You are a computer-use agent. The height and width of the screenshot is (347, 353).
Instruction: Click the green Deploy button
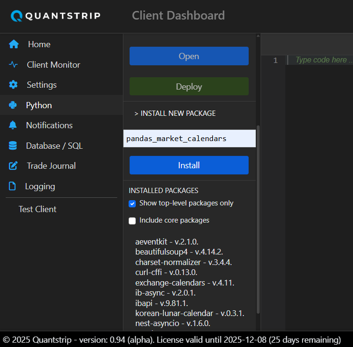point(189,87)
